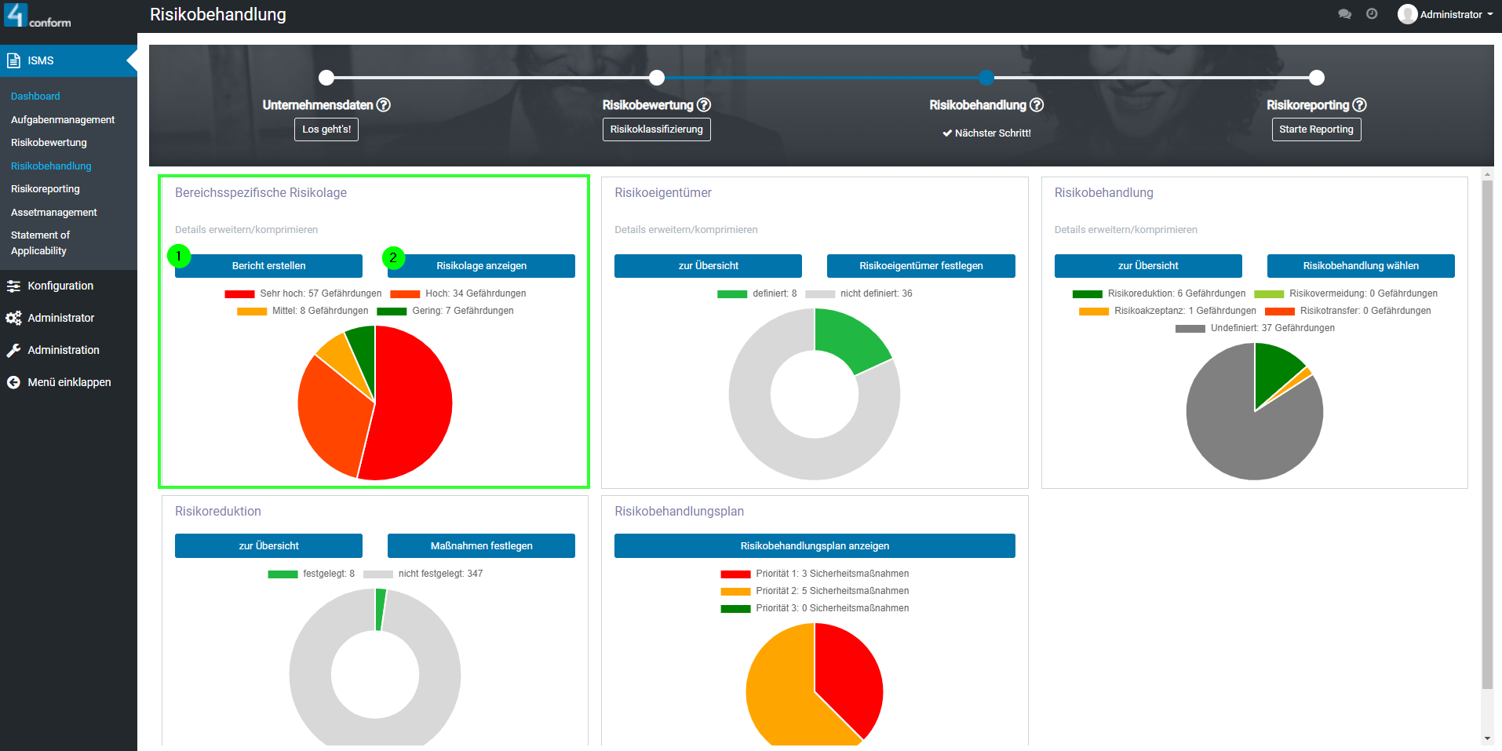Open the Administrator user dropdown
The image size is (1502, 751).
[1445, 14]
